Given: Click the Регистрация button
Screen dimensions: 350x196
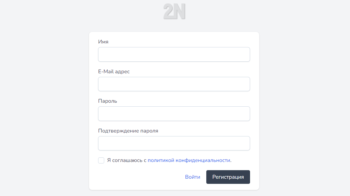Looking at the screenshot, I should coord(228,177).
